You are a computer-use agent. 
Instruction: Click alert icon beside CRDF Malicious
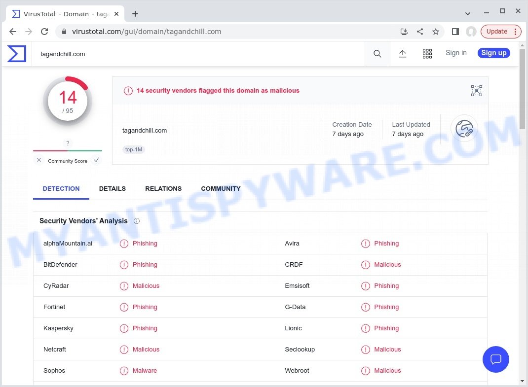pyautogui.click(x=365, y=265)
